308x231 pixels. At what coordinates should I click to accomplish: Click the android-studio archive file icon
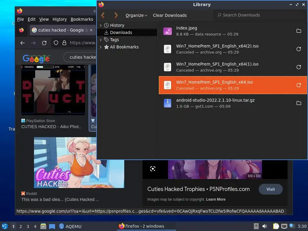pyautogui.click(x=167, y=103)
